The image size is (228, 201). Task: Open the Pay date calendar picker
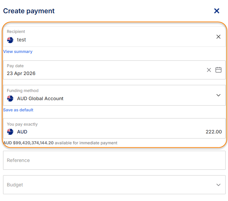(218, 70)
